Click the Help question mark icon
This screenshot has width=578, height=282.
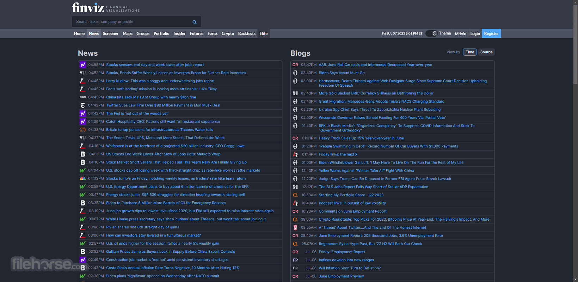pos(456,33)
